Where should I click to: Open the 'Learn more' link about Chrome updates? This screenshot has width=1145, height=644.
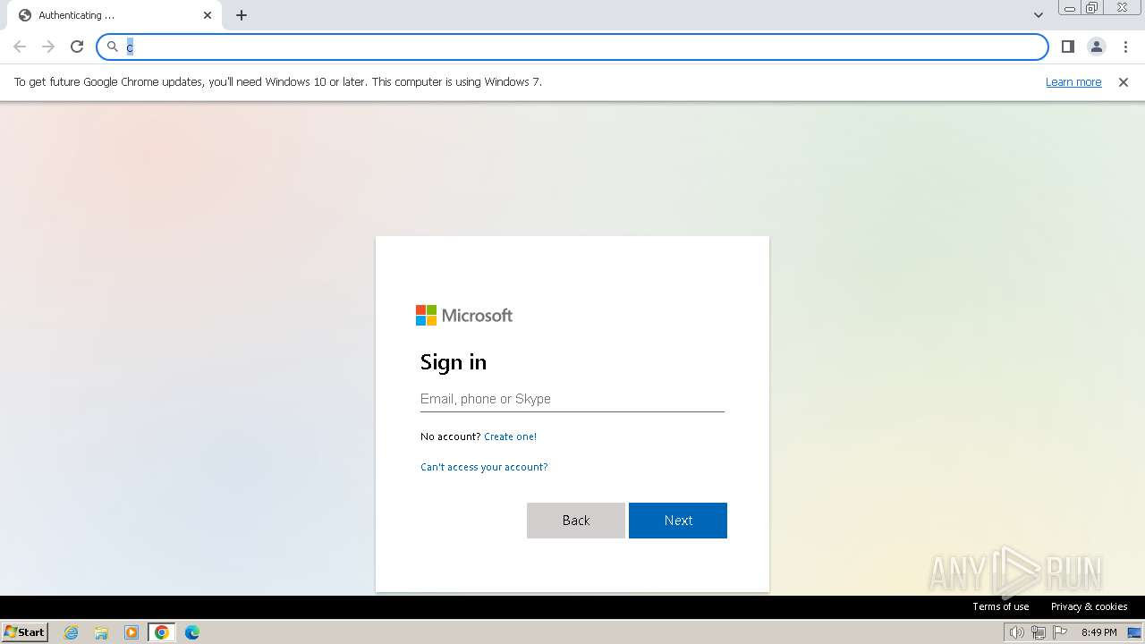tap(1073, 81)
